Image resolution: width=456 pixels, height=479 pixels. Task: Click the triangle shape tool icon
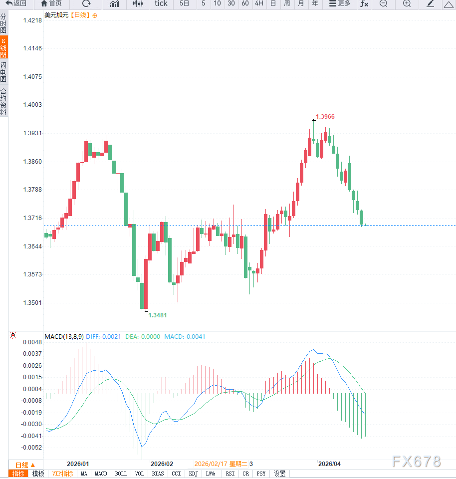pos(449,4)
